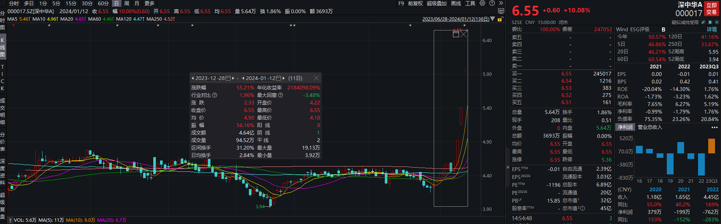
Task: Show help for 最大回撤
Action: point(280,95)
